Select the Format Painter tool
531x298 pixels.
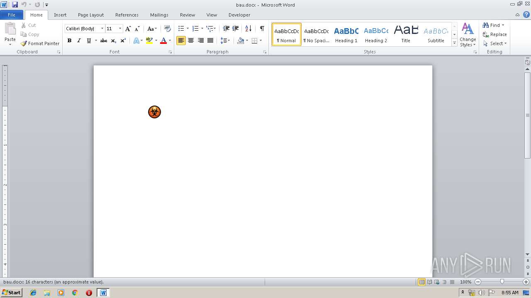[40, 43]
